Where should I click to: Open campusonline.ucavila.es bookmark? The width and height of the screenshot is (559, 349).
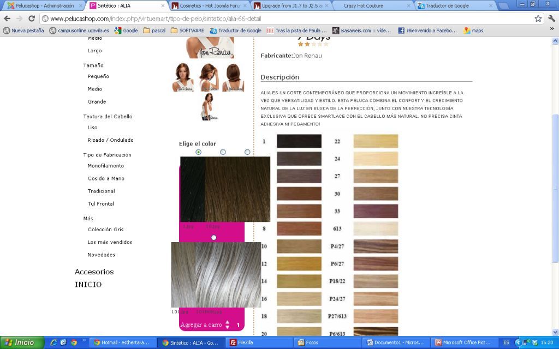pos(79,31)
